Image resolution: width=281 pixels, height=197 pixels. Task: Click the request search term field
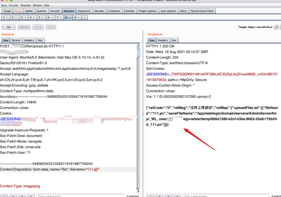(x=80, y=196)
